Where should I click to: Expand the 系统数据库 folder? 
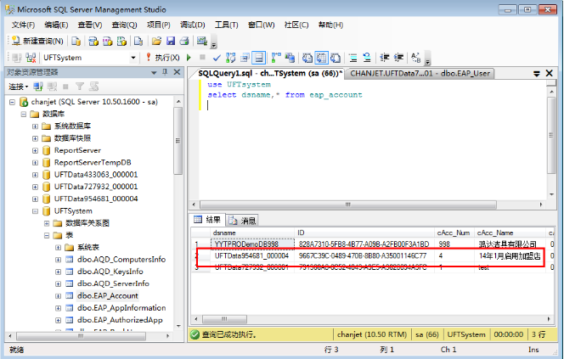tap(35, 126)
